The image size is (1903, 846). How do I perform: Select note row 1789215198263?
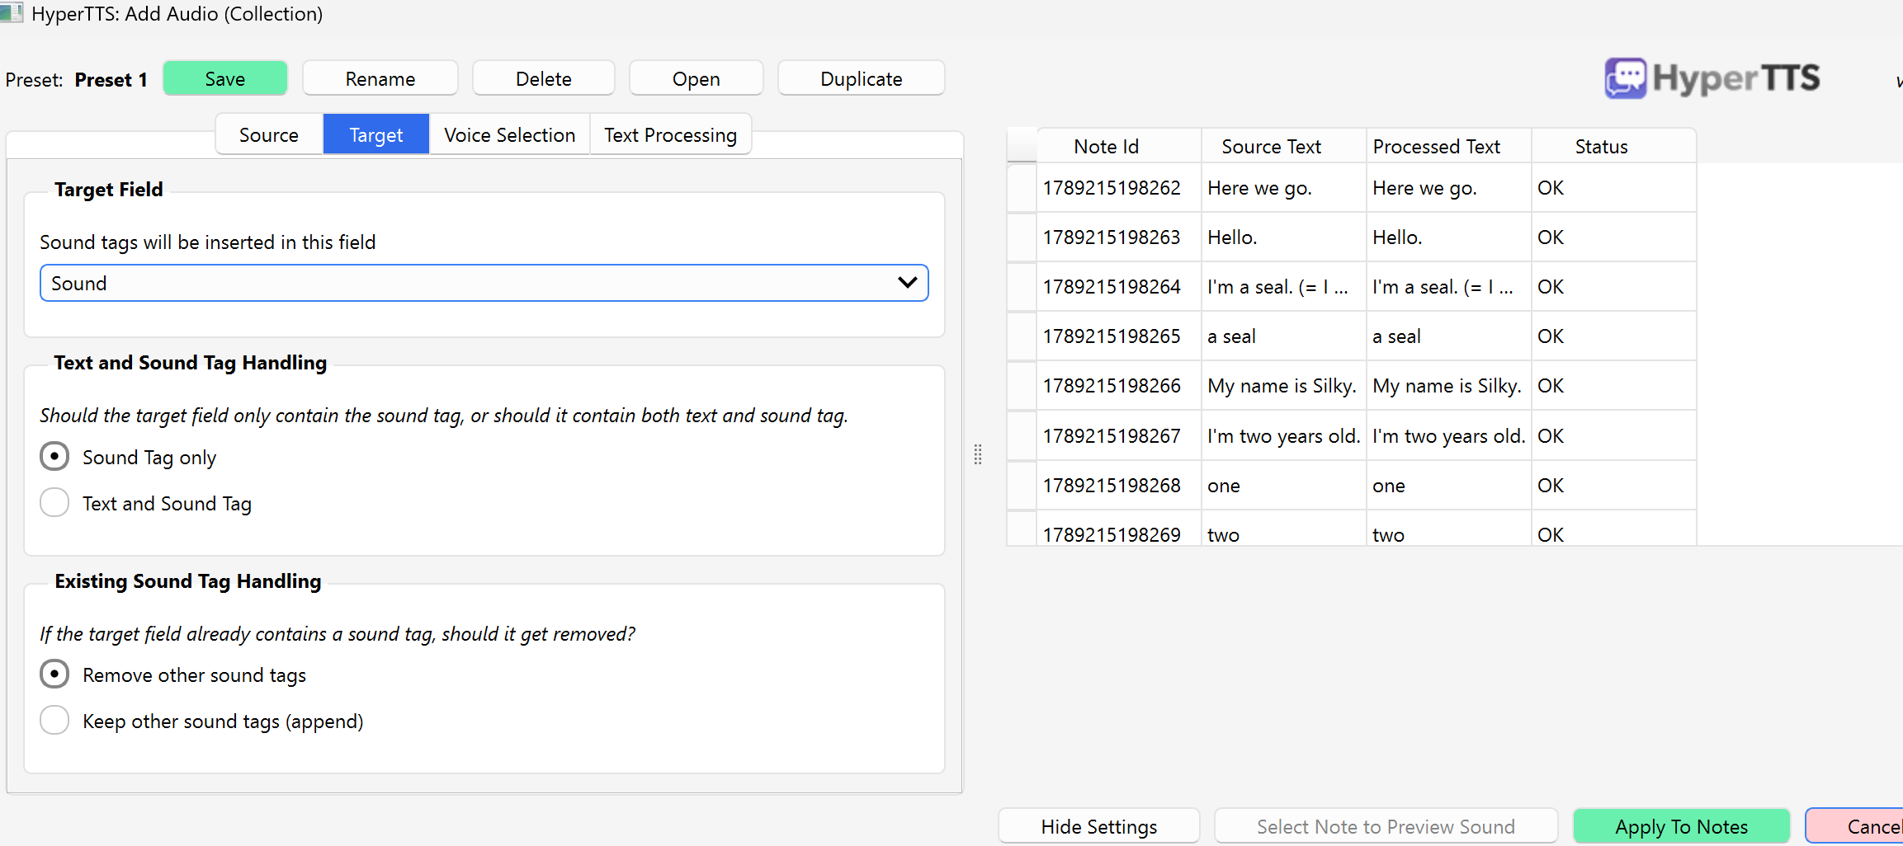point(1119,237)
